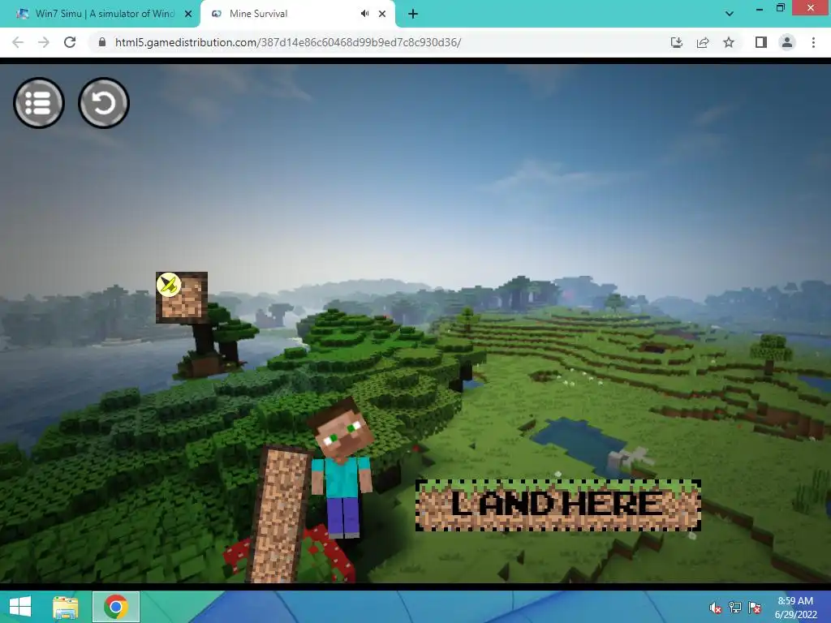Viewport: 831px width, 623px height.
Task: Bookmark this page with the star
Action: [x=729, y=42]
